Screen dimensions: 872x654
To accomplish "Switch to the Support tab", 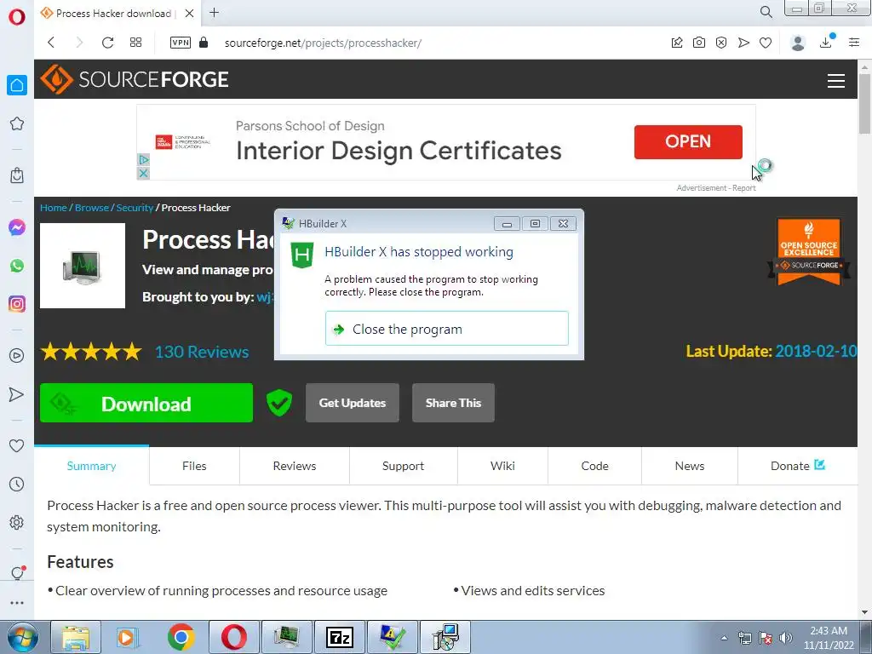I will (403, 466).
